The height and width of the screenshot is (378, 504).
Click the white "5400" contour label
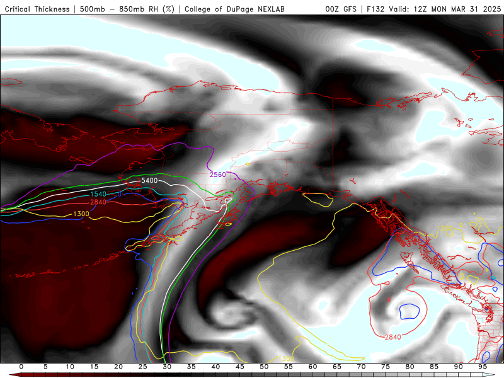(x=149, y=180)
